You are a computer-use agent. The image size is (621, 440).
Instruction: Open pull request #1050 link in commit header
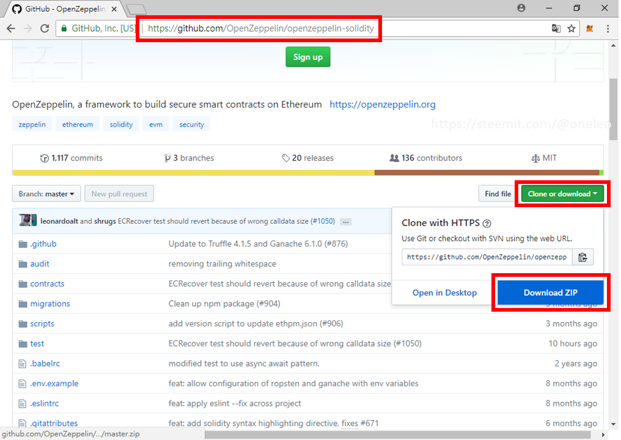pyautogui.click(x=323, y=221)
